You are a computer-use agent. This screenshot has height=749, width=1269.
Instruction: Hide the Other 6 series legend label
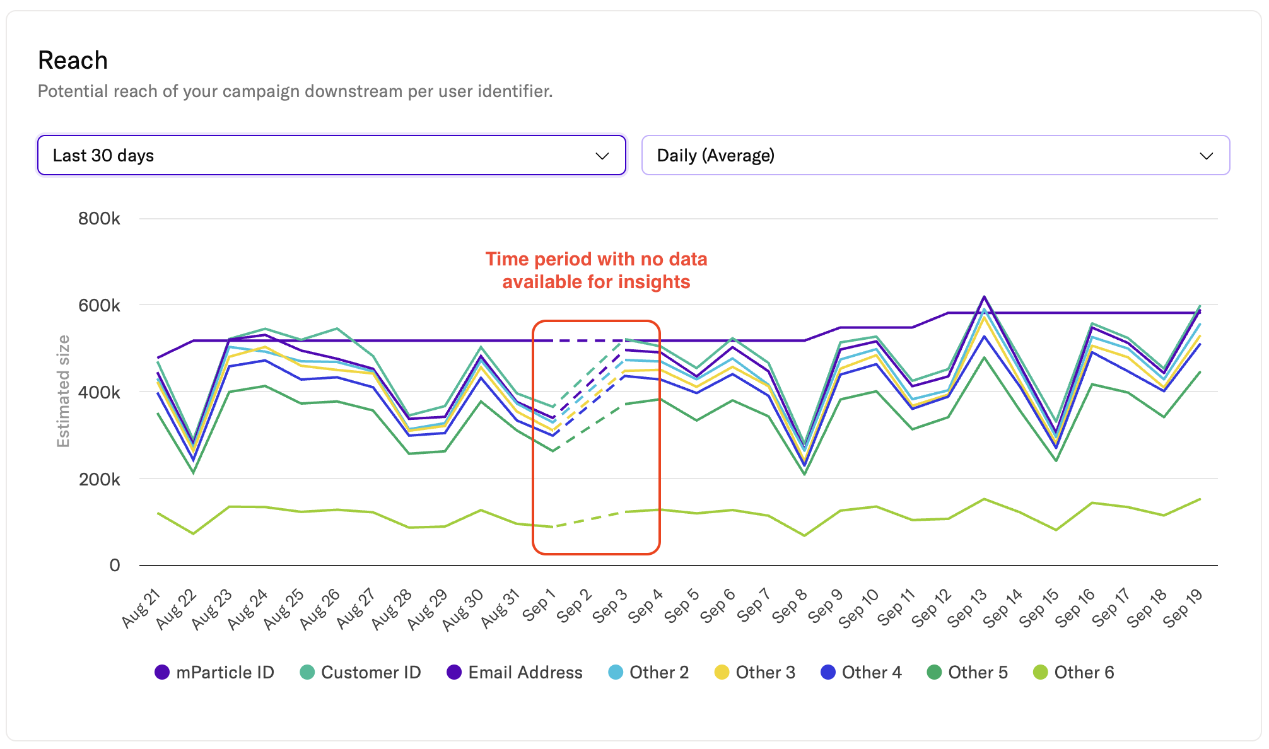pyautogui.click(x=1084, y=672)
